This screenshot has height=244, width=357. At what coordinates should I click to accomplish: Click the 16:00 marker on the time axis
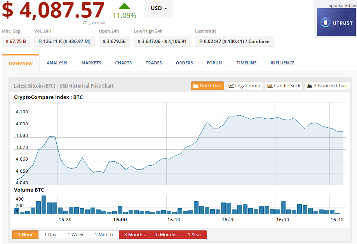[120, 220]
